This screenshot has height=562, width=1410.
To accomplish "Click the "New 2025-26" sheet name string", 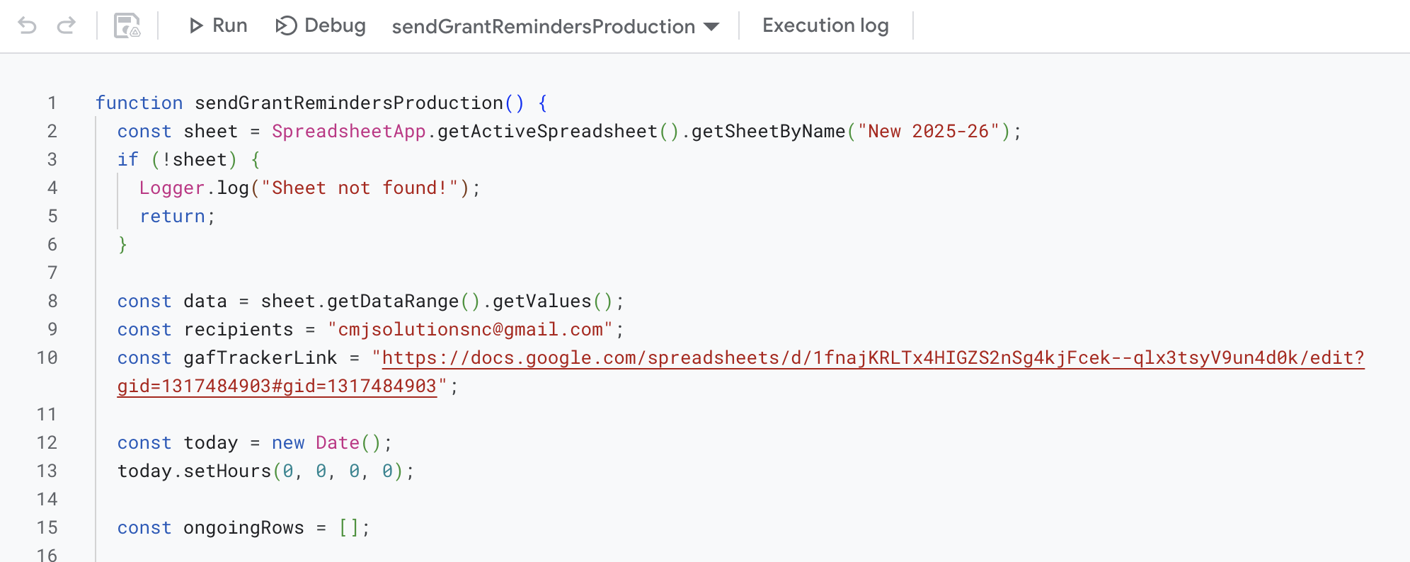I will tap(929, 132).
